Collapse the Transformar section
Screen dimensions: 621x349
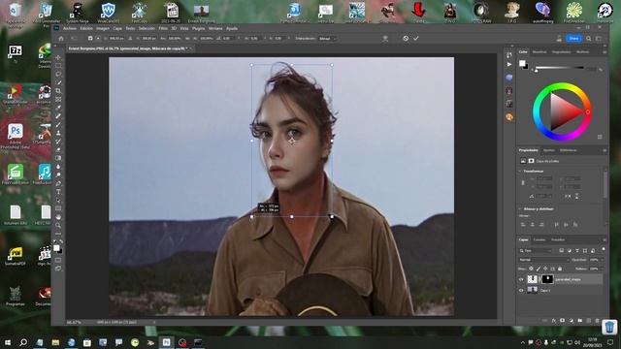tap(520, 171)
